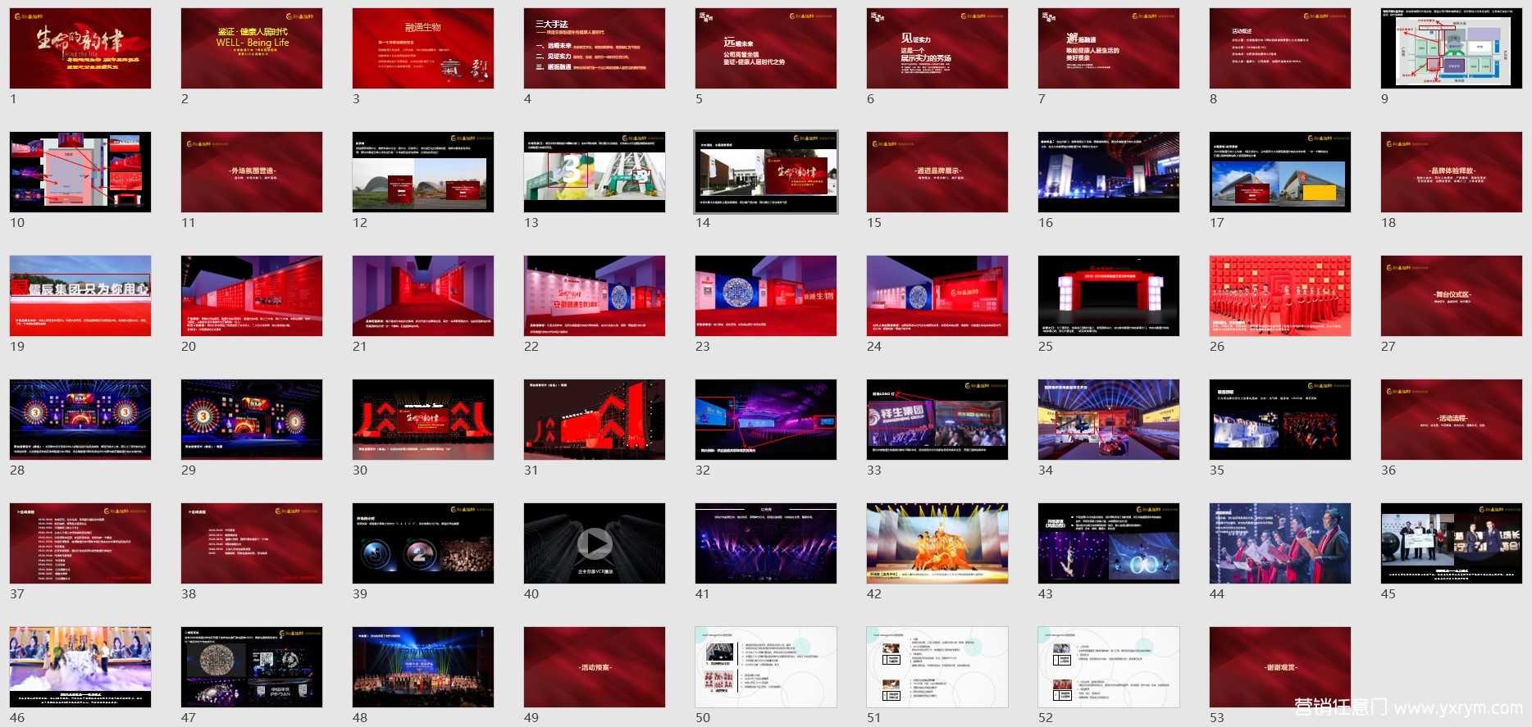Viewport: 1532px width, 727px height.
Task: Choose slide 48 group photo thumbnail
Action: pyautogui.click(x=423, y=667)
